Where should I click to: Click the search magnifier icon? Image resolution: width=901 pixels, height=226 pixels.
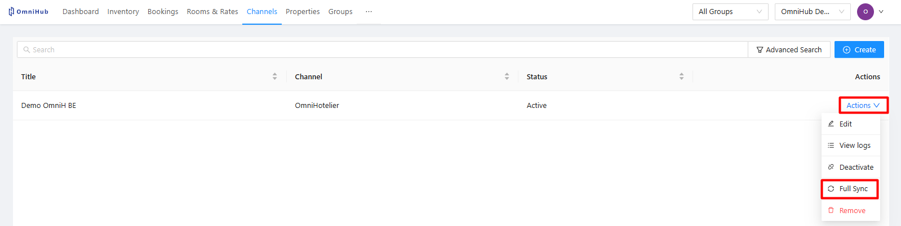26,49
